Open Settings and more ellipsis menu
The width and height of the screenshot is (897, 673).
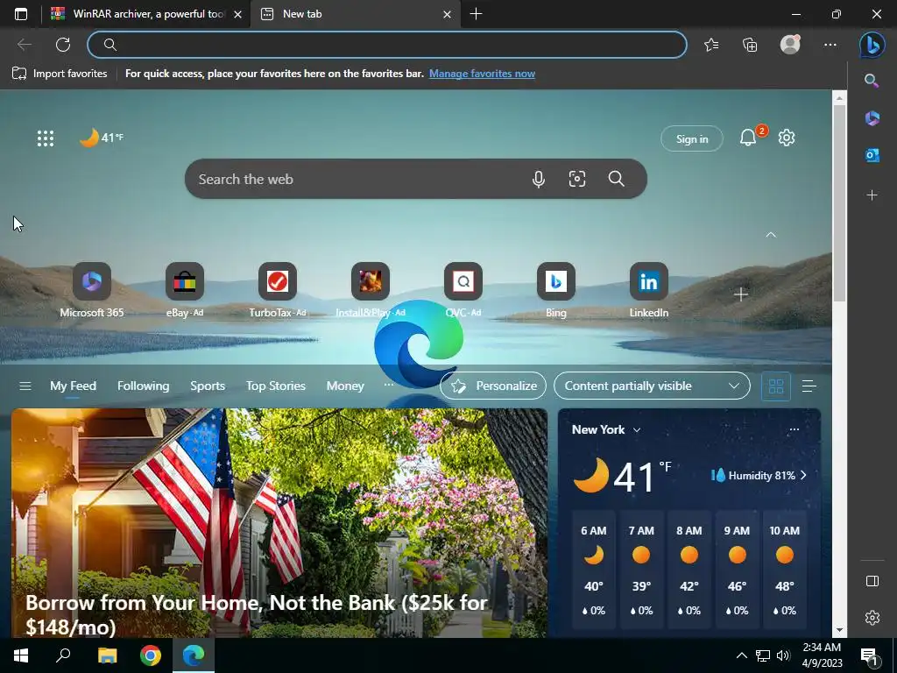point(830,45)
